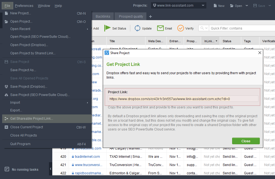Click the Status column header
Screen dimensions: 275x179
(x=230, y=41)
